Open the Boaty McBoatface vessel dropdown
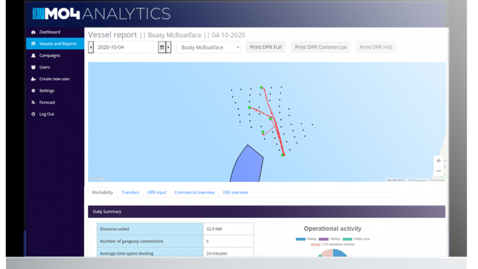 tap(209, 47)
